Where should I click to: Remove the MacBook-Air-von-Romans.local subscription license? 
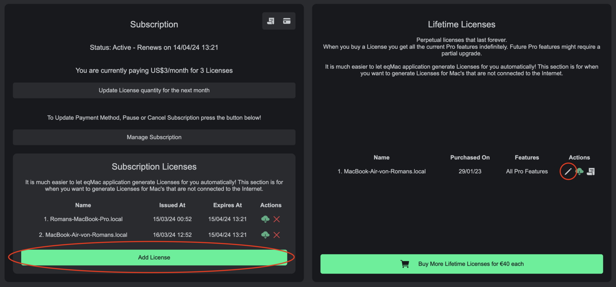point(276,235)
